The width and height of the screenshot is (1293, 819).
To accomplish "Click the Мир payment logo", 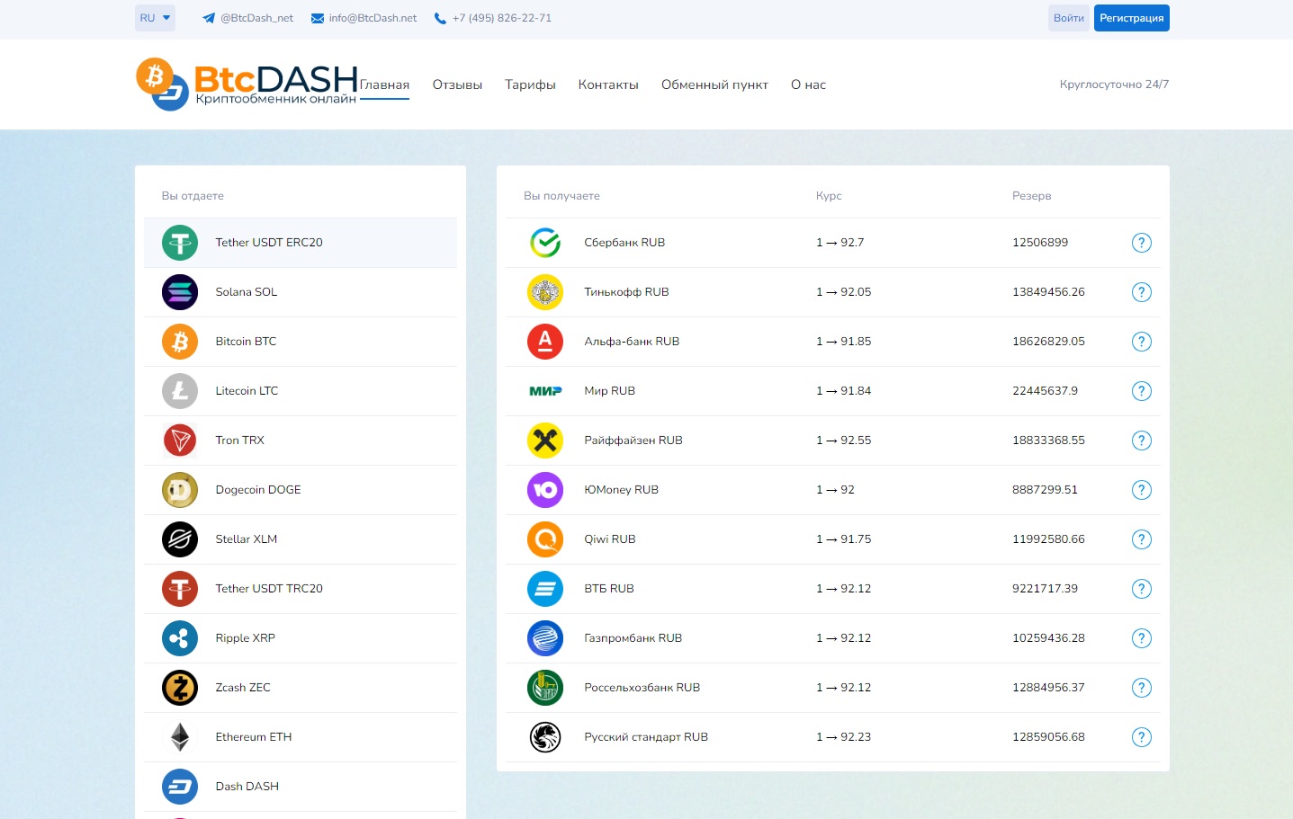I will pyautogui.click(x=545, y=391).
